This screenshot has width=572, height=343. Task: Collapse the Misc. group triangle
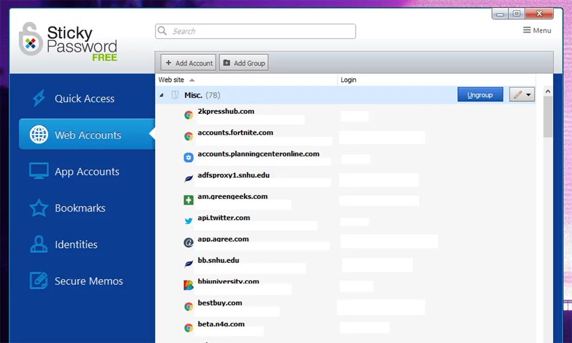click(x=161, y=95)
